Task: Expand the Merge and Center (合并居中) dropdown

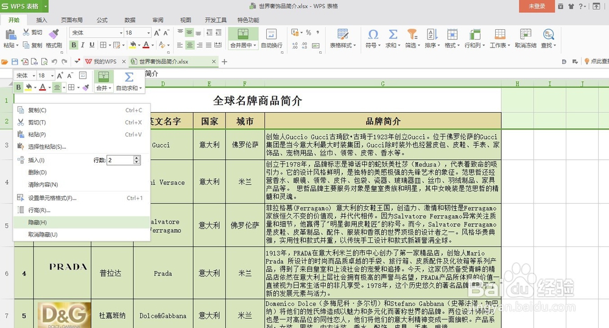Action: 255,45
